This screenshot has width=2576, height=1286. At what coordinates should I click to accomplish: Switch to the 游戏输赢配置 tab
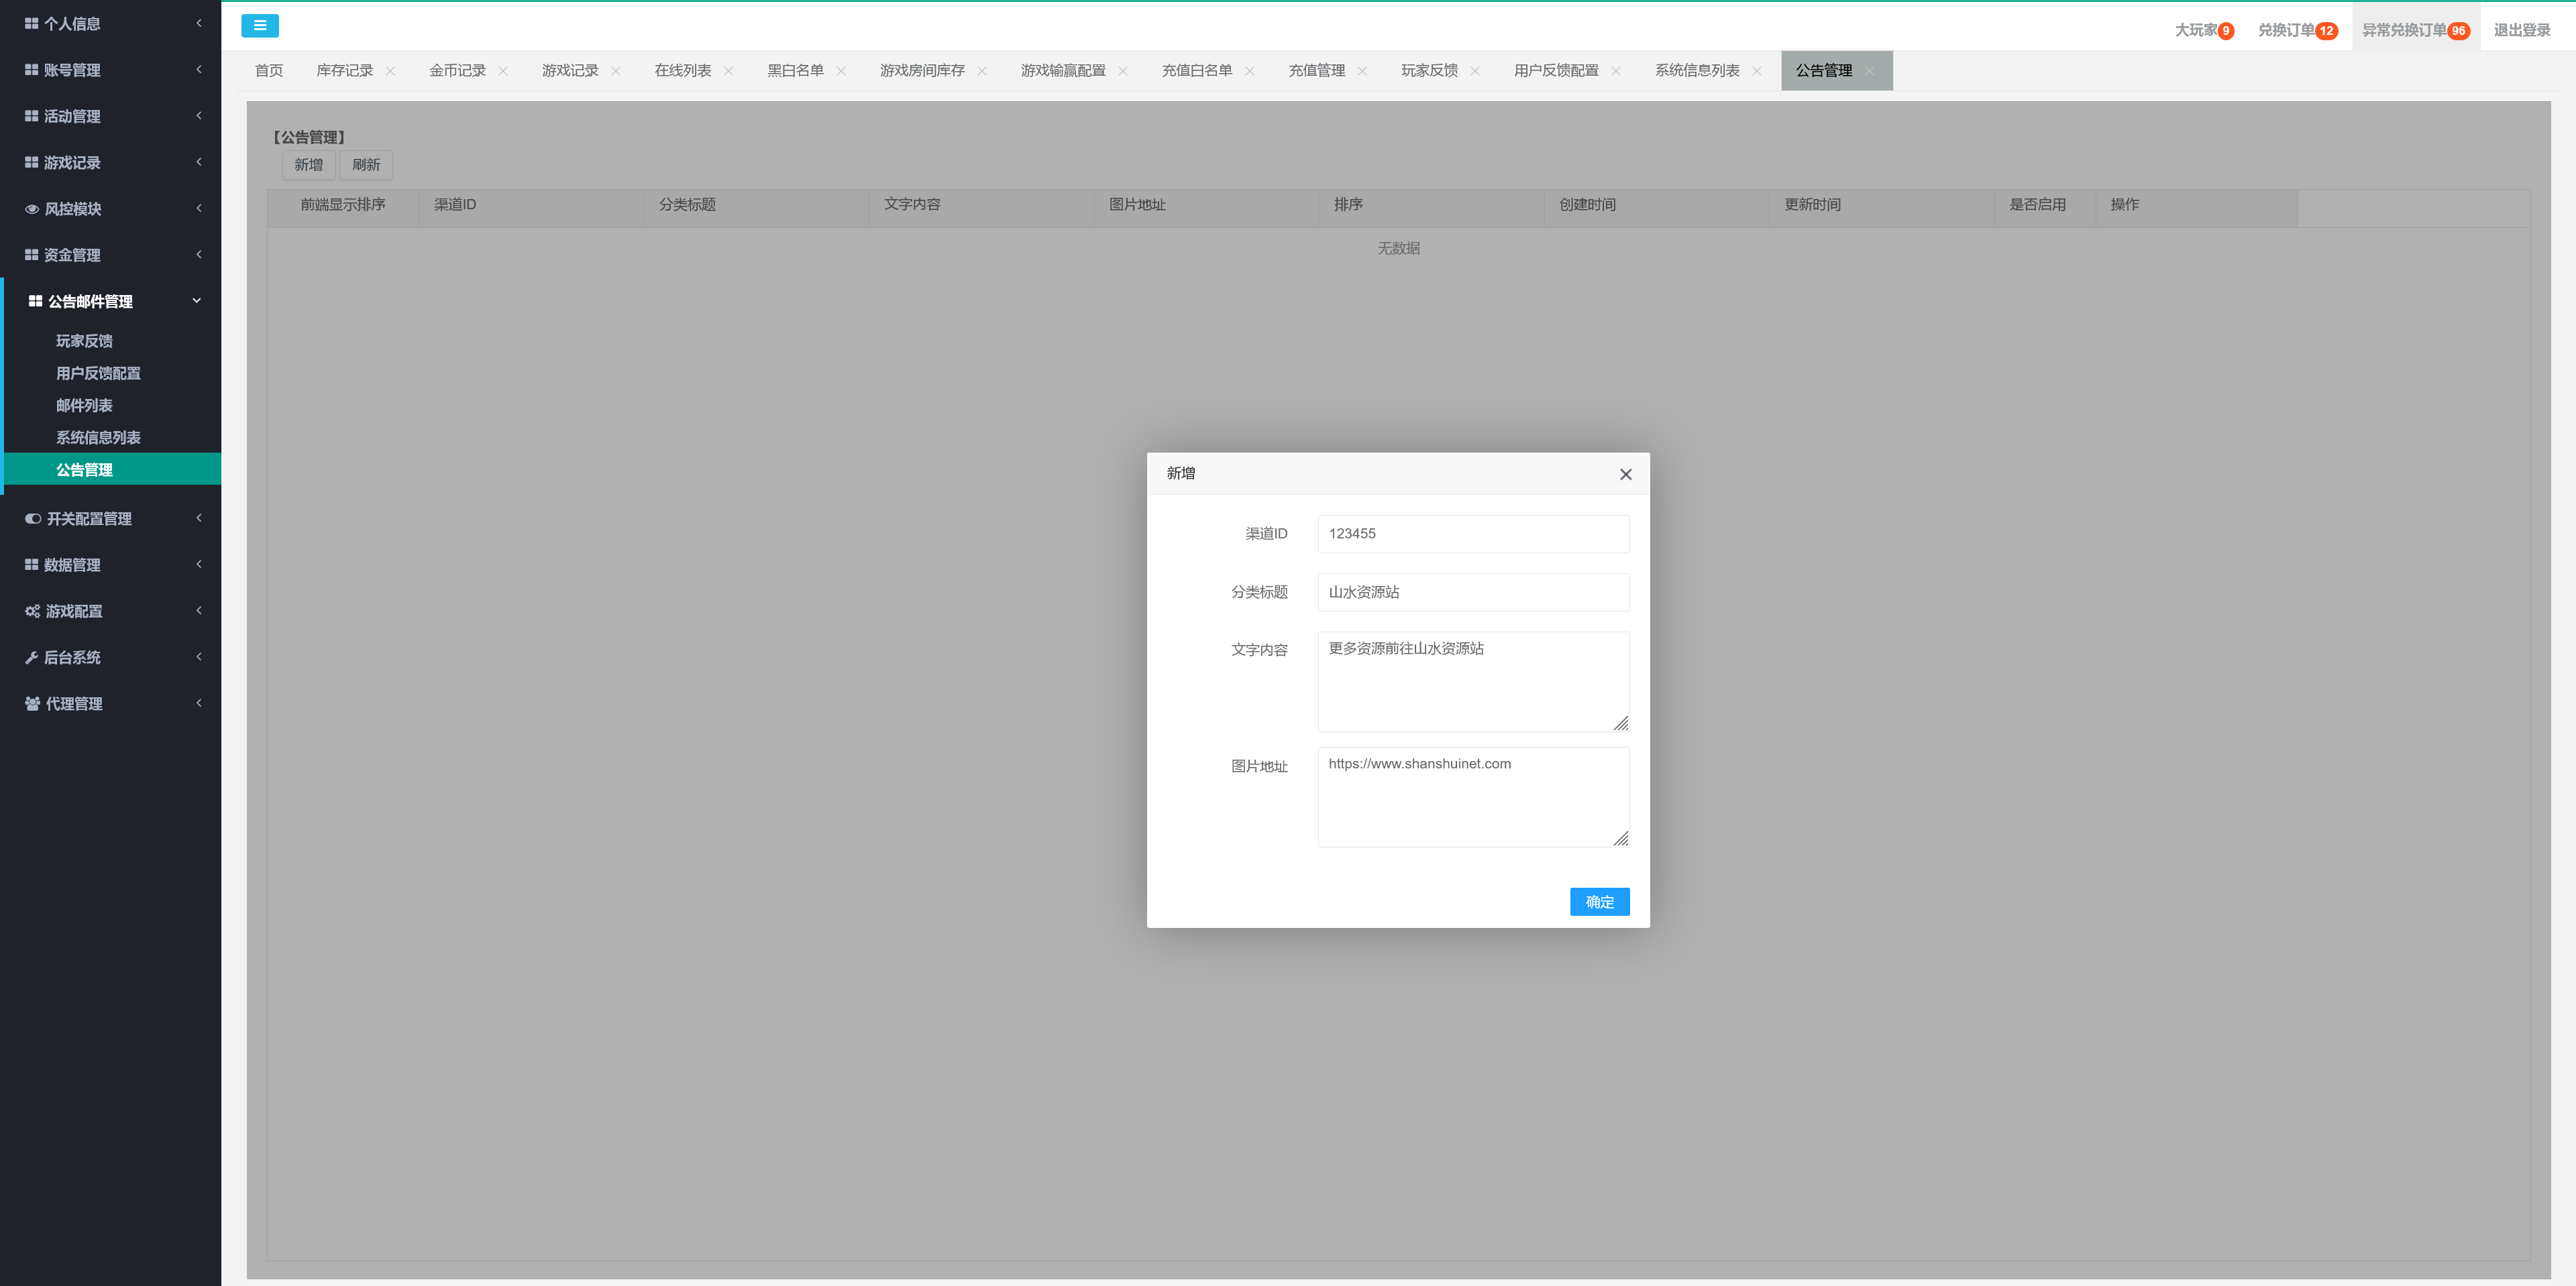click(1062, 71)
